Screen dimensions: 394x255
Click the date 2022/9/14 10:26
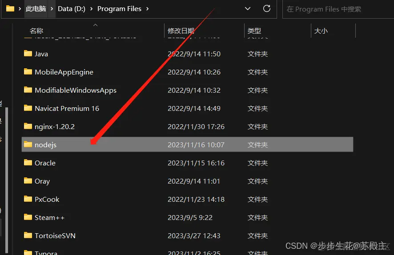point(194,72)
